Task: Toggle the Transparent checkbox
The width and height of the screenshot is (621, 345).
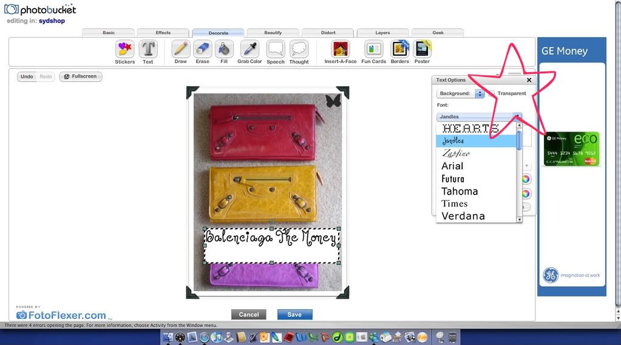Action: pyautogui.click(x=491, y=93)
